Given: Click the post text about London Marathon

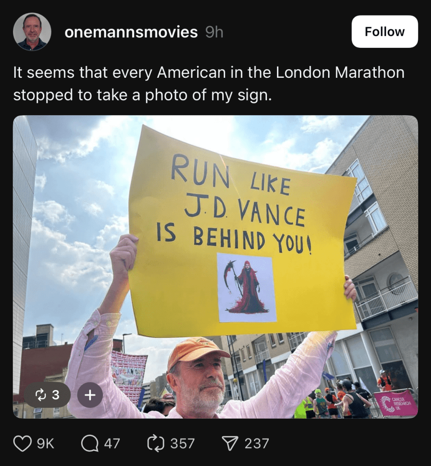Looking at the screenshot, I should tap(209, 84).
